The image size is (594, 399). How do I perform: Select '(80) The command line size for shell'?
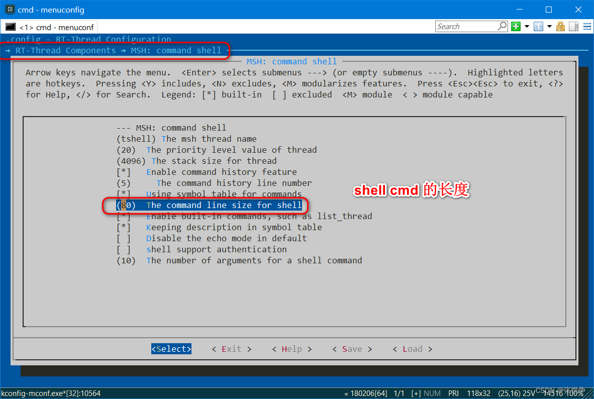209,206
